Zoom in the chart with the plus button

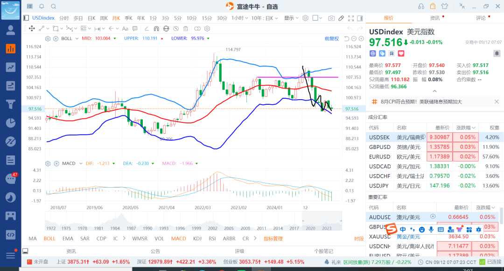[361, 39]
